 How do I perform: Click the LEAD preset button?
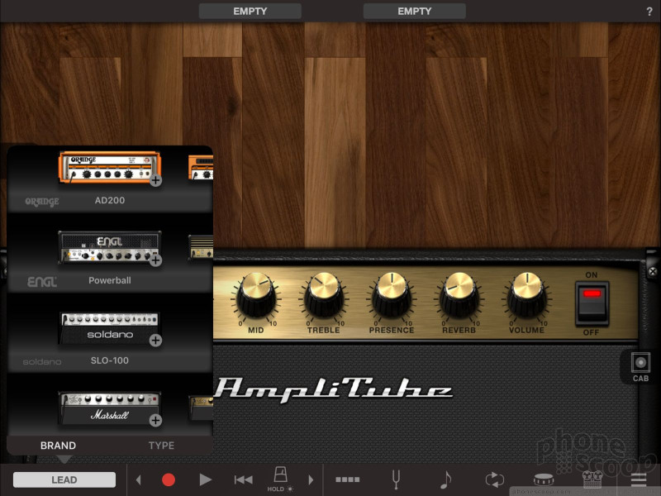[64, 479]
